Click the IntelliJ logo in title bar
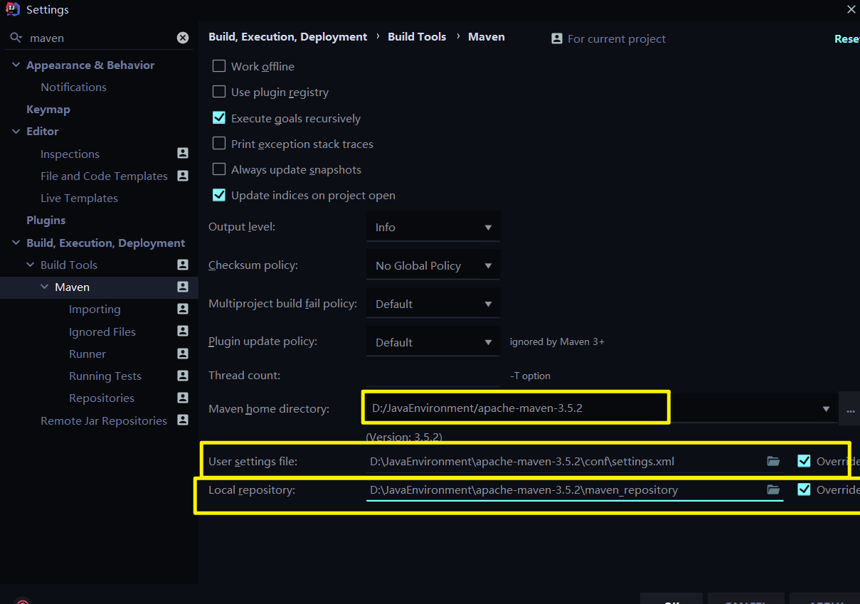 coord(13,9)
